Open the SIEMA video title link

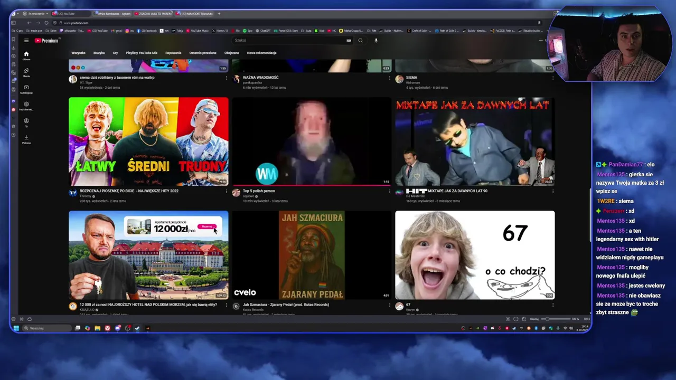click(411, 78)
